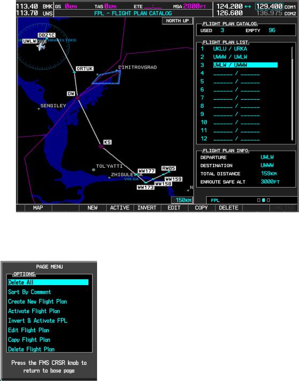
Task: Click the DIMITROVGRAD city label
Action: pos(138,68)
